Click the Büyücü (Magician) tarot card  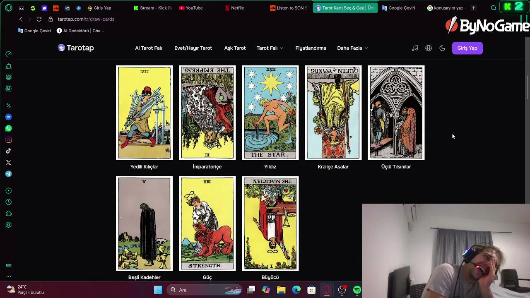pos(270,223)
